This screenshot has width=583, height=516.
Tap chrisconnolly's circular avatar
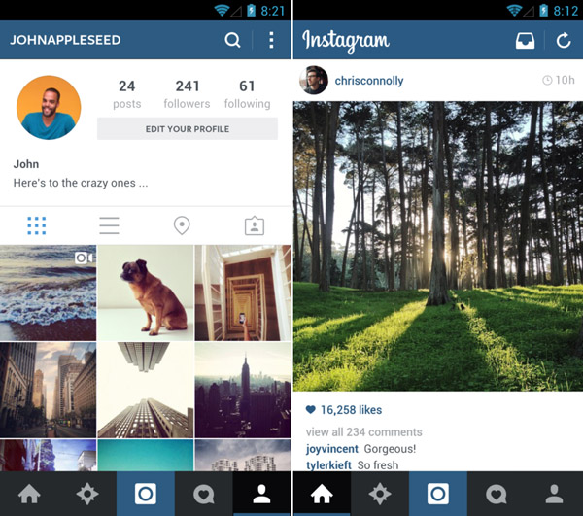(x=314, y=80)
